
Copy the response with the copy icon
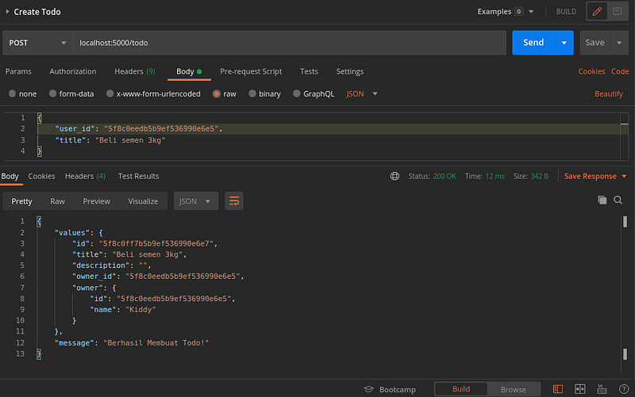pos(602,200)
